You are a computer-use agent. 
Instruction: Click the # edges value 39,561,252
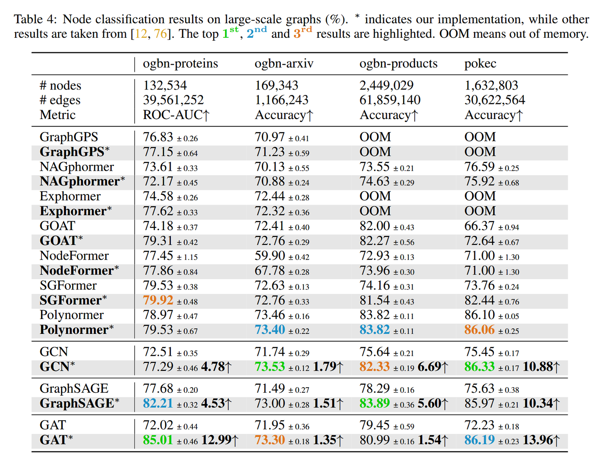(172, 100)
